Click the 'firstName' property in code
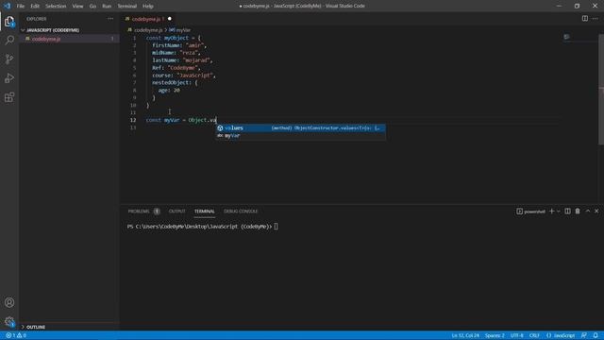 click(166, 45)
